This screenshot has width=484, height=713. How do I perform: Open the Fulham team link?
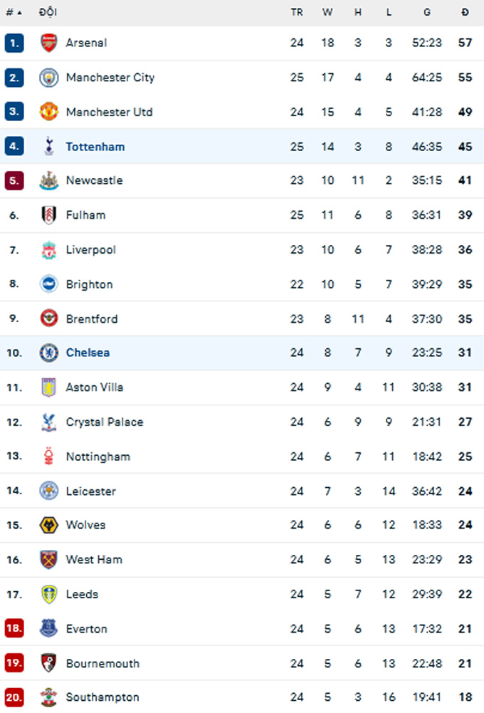(x=85, y=215)
